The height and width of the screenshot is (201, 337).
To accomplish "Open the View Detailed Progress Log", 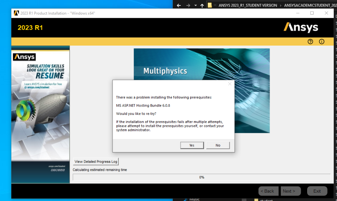I will tap(96, 161).
